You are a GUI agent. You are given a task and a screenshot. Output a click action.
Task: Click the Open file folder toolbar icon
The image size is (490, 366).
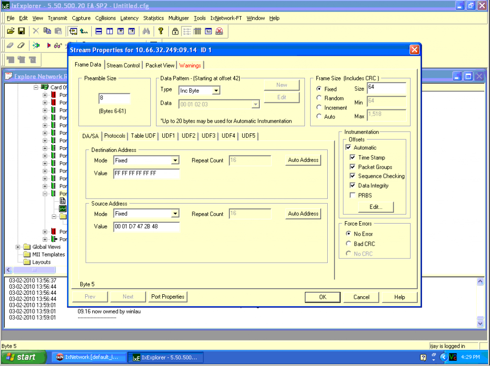11,31
